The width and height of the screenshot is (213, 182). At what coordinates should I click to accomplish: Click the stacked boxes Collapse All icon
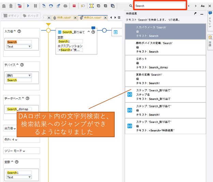point(112,6)
